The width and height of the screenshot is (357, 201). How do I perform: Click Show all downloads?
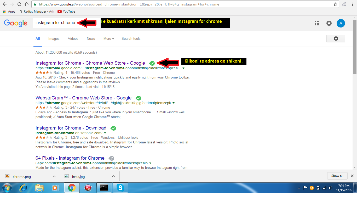[337, 176]
